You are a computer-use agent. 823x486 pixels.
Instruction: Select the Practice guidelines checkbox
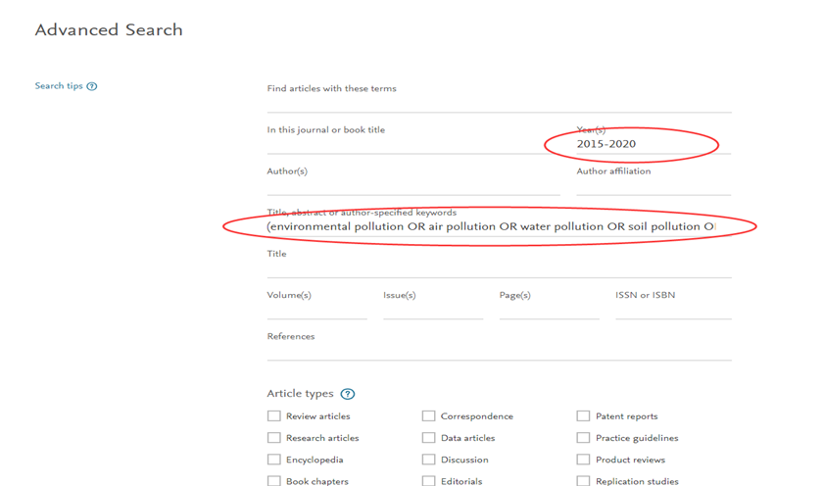coord(583,438)
